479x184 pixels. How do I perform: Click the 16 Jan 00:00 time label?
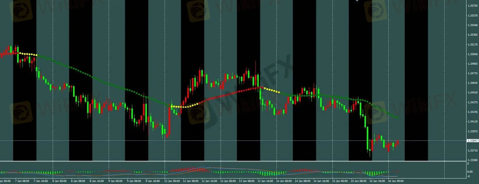pos(396,181)
